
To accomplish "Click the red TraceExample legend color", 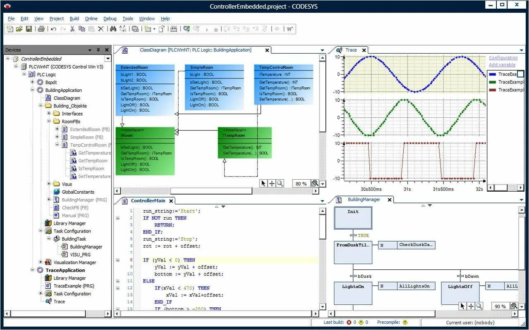I will tap(493, 90).
